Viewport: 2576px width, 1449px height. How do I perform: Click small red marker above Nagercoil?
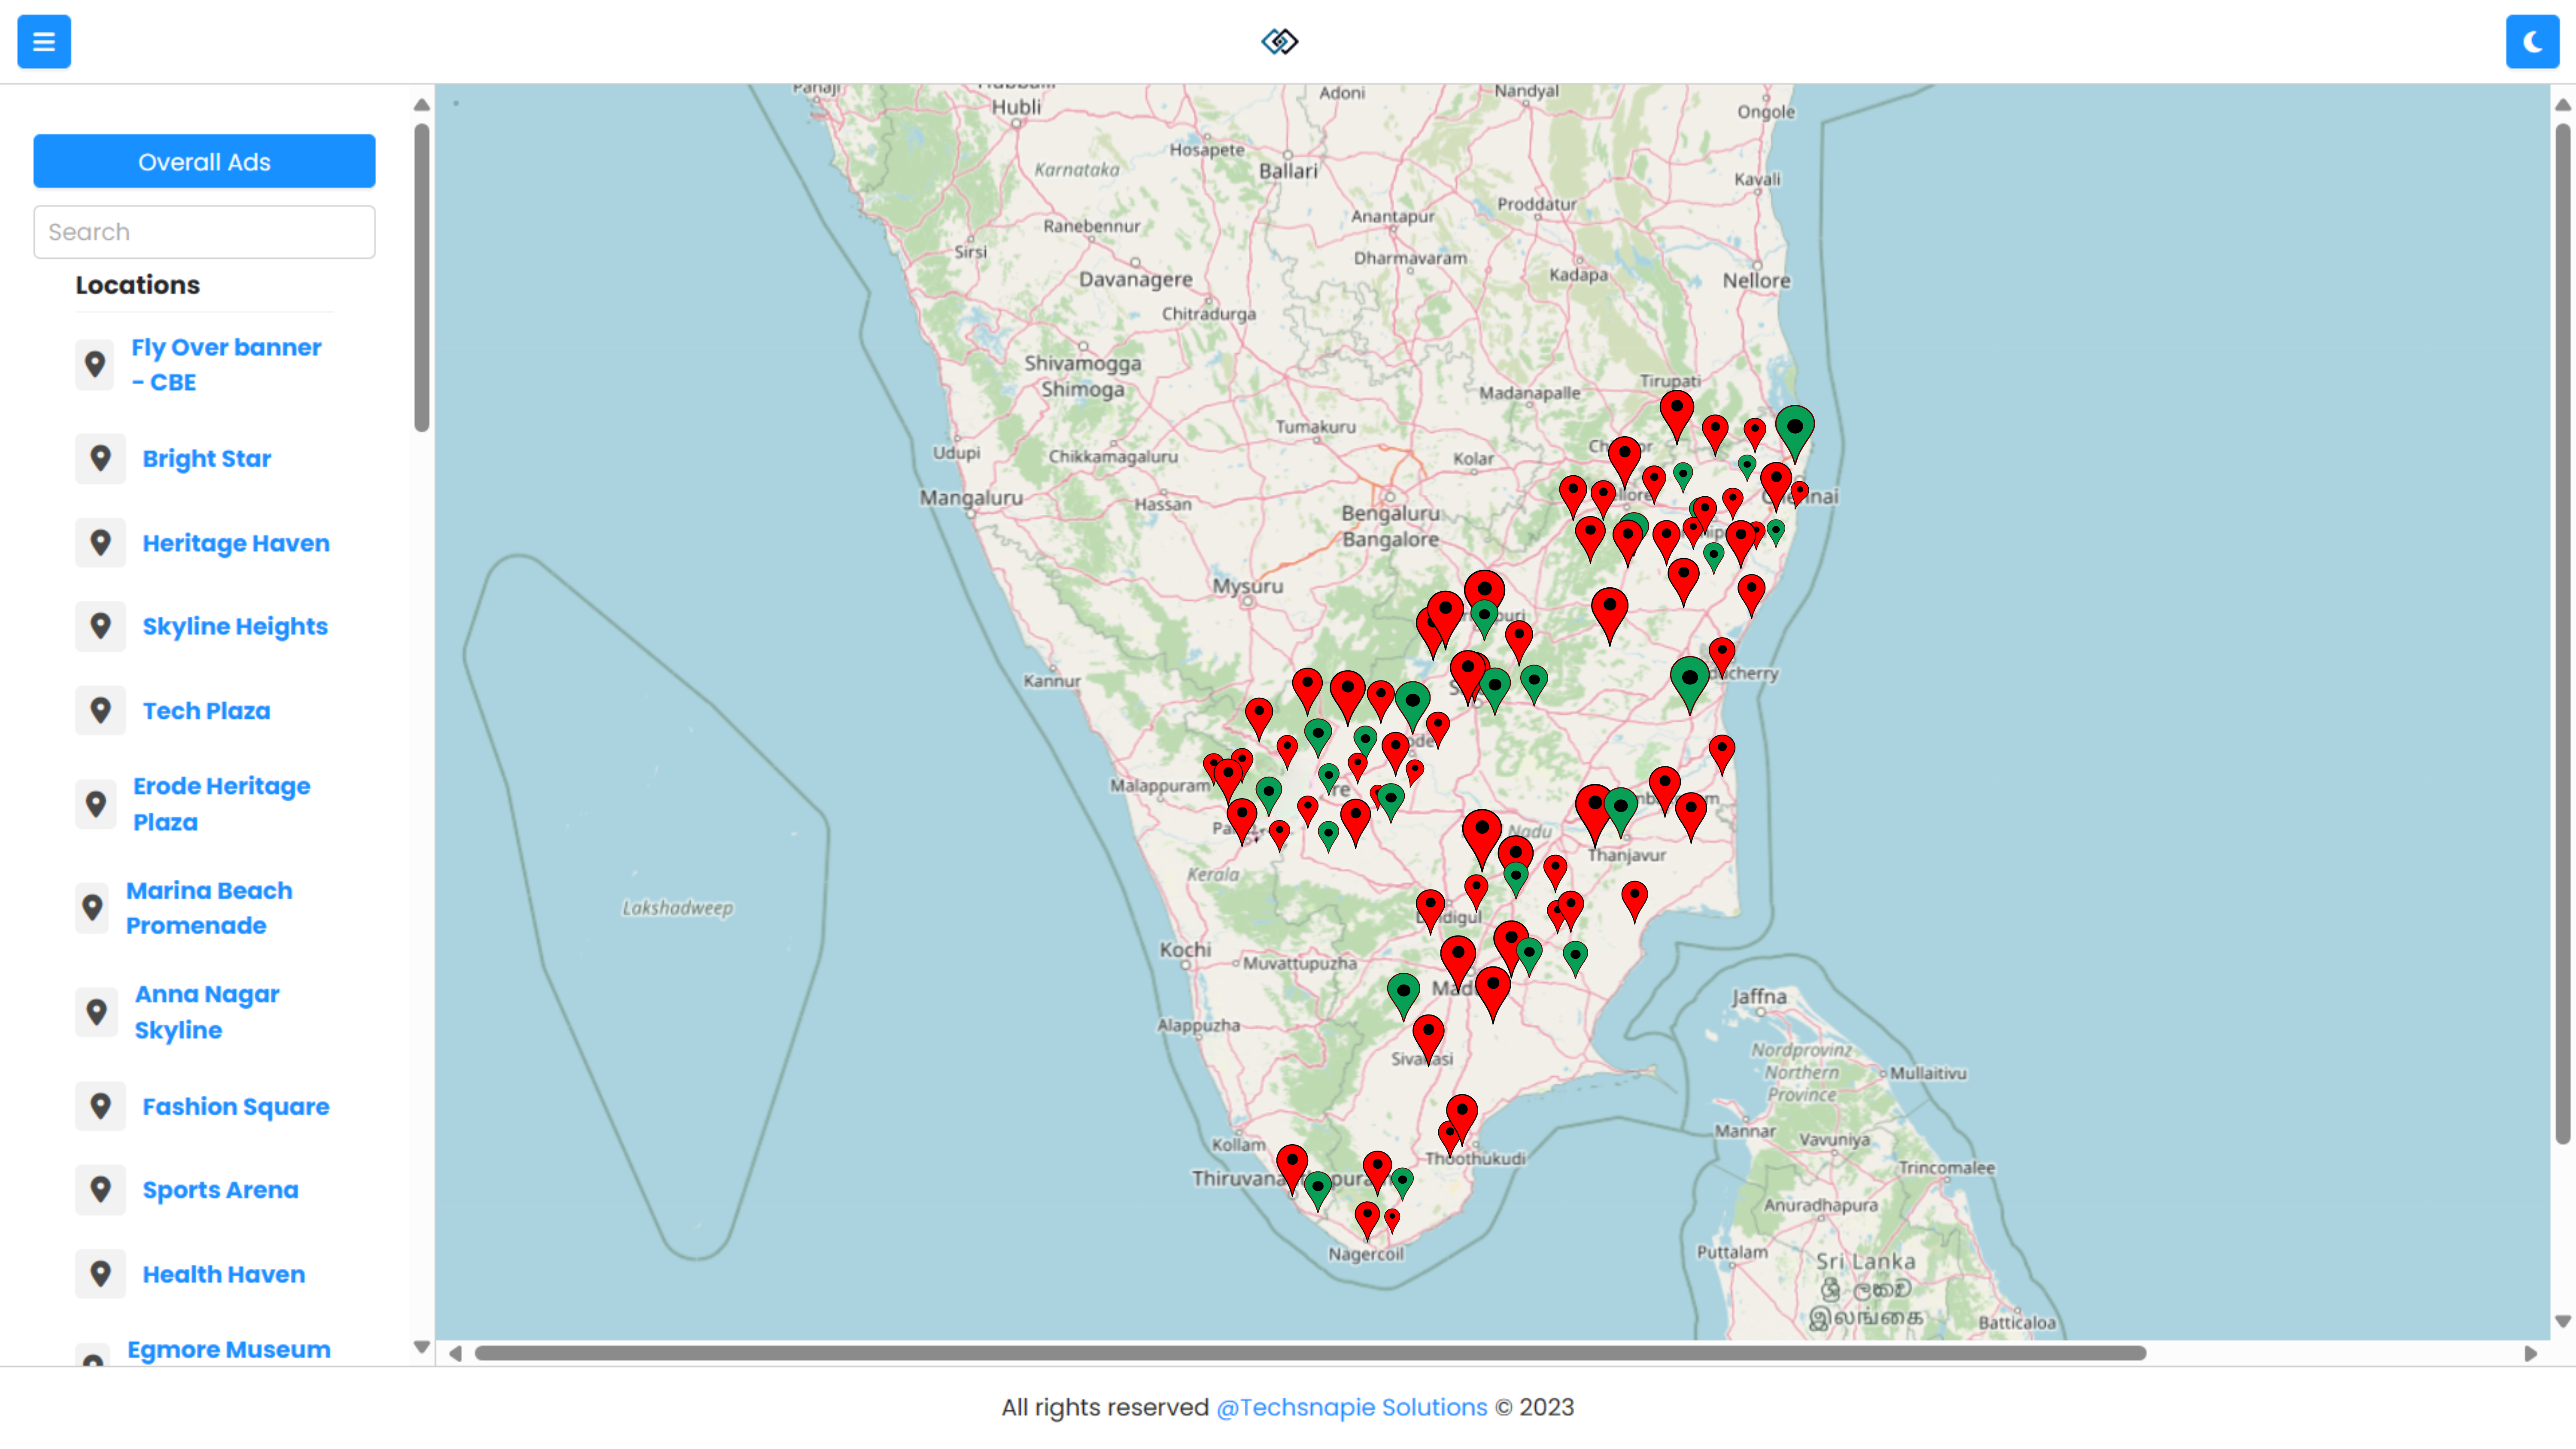point(1392,1220)
